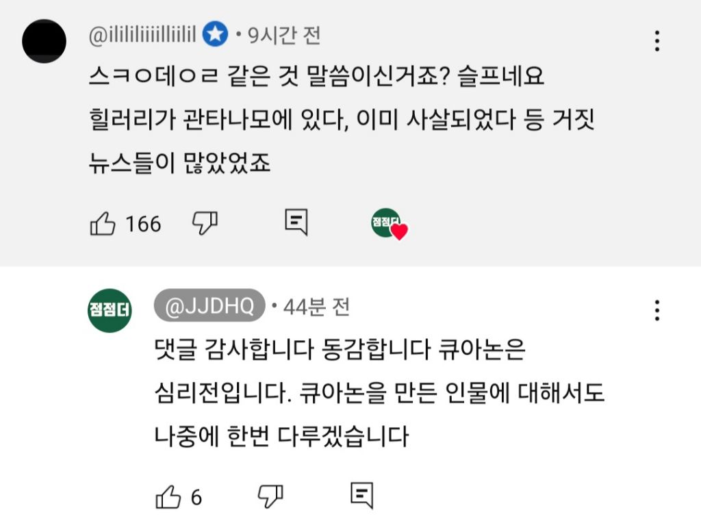Reply to the top comment
This screenshot has width=701, height=532.
click(296, 223)
